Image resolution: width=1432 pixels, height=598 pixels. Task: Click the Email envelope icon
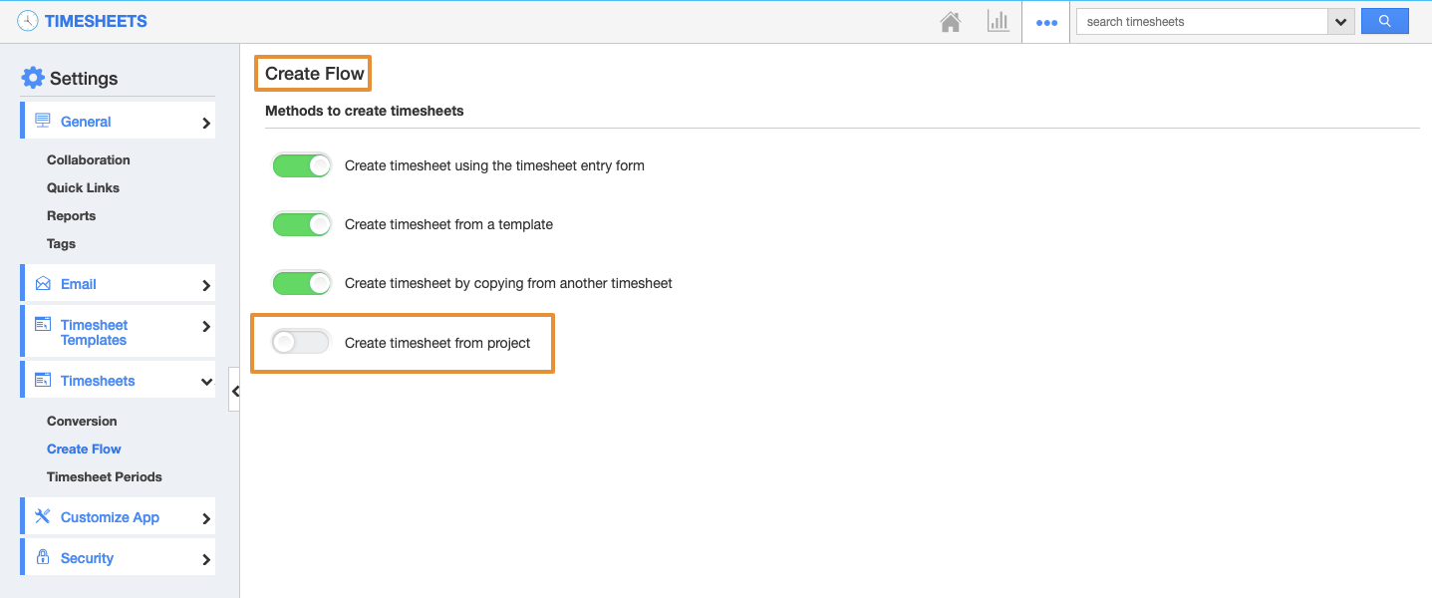(x=43, y=284)
